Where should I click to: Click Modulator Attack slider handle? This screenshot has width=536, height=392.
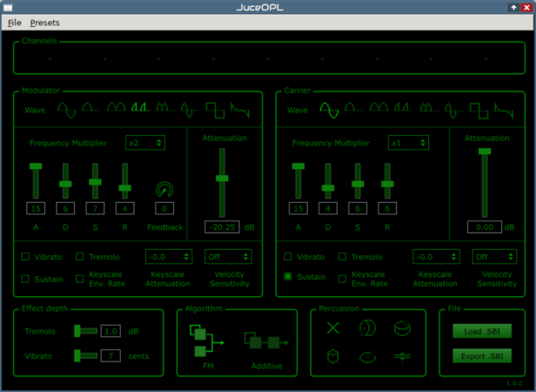click(36, 166)
